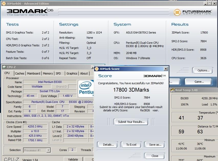Click the Instructions field in CPU-Z
Viewport: 218px width, 161px height.
click(58, 116)
